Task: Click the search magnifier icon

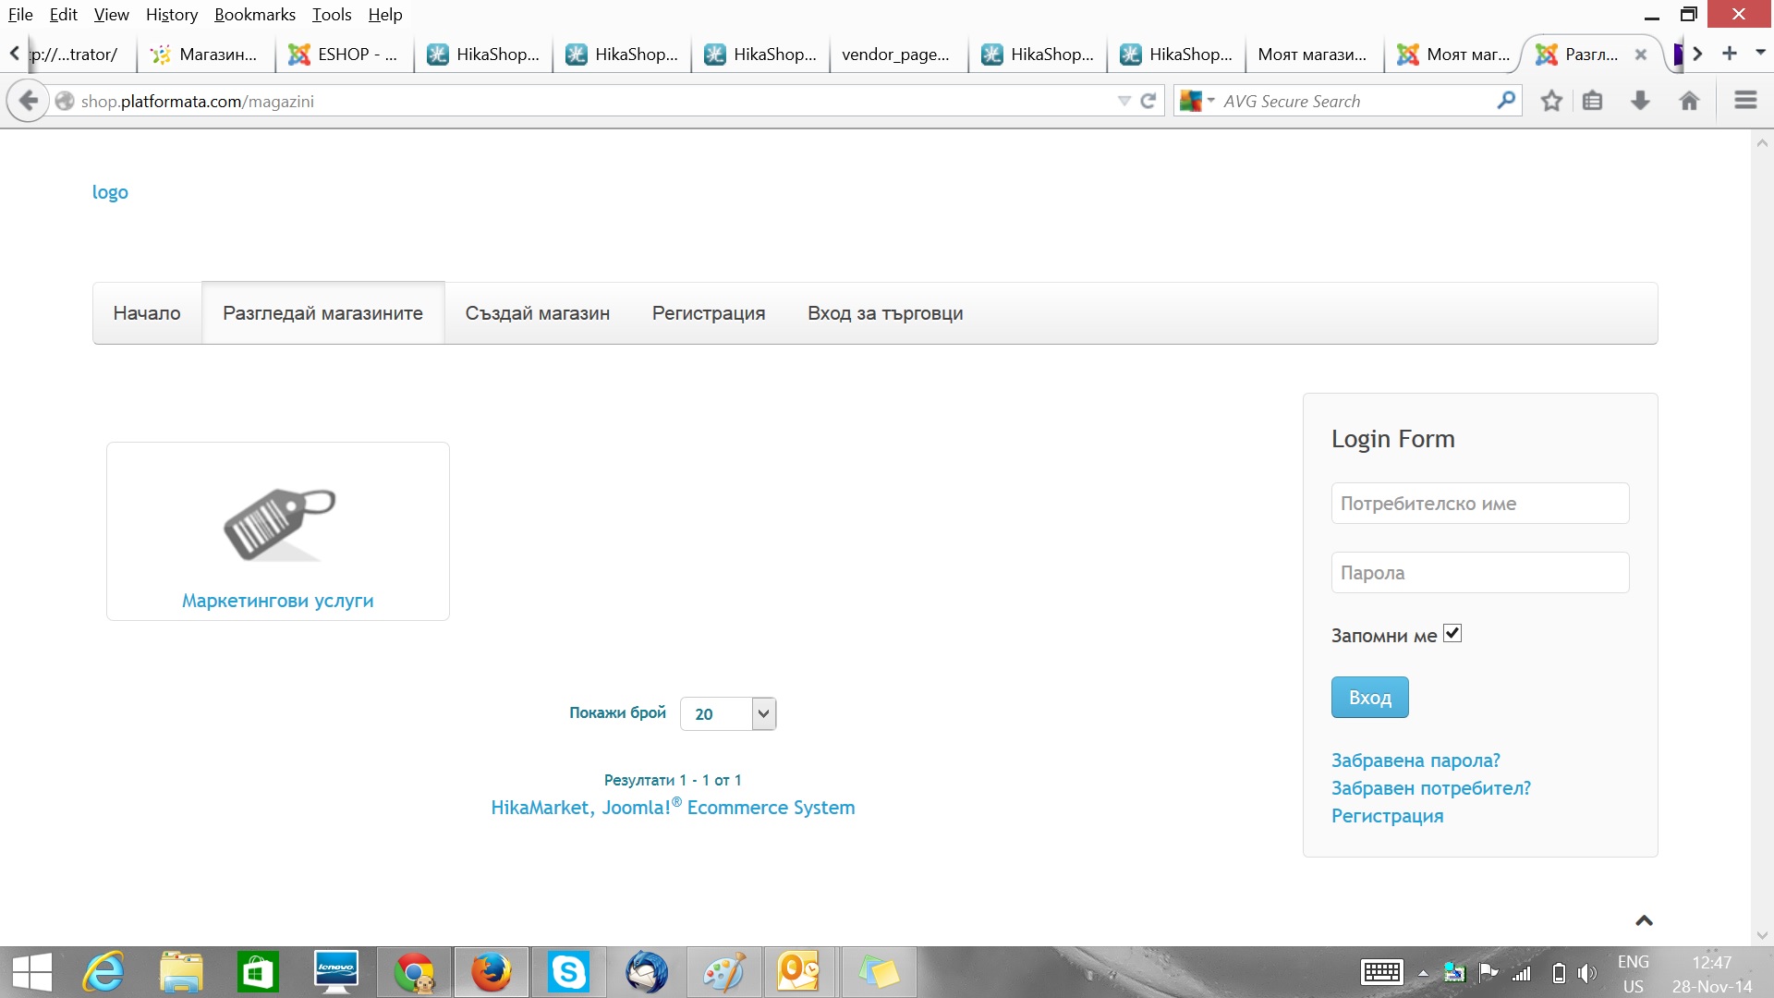Action: (x=1506, y=100)
